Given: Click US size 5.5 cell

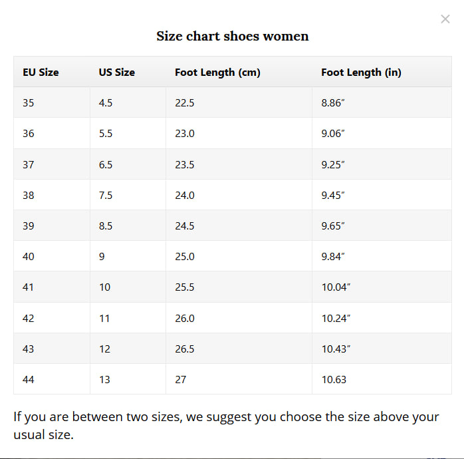Looking at the screenshot, I should 106,134.
